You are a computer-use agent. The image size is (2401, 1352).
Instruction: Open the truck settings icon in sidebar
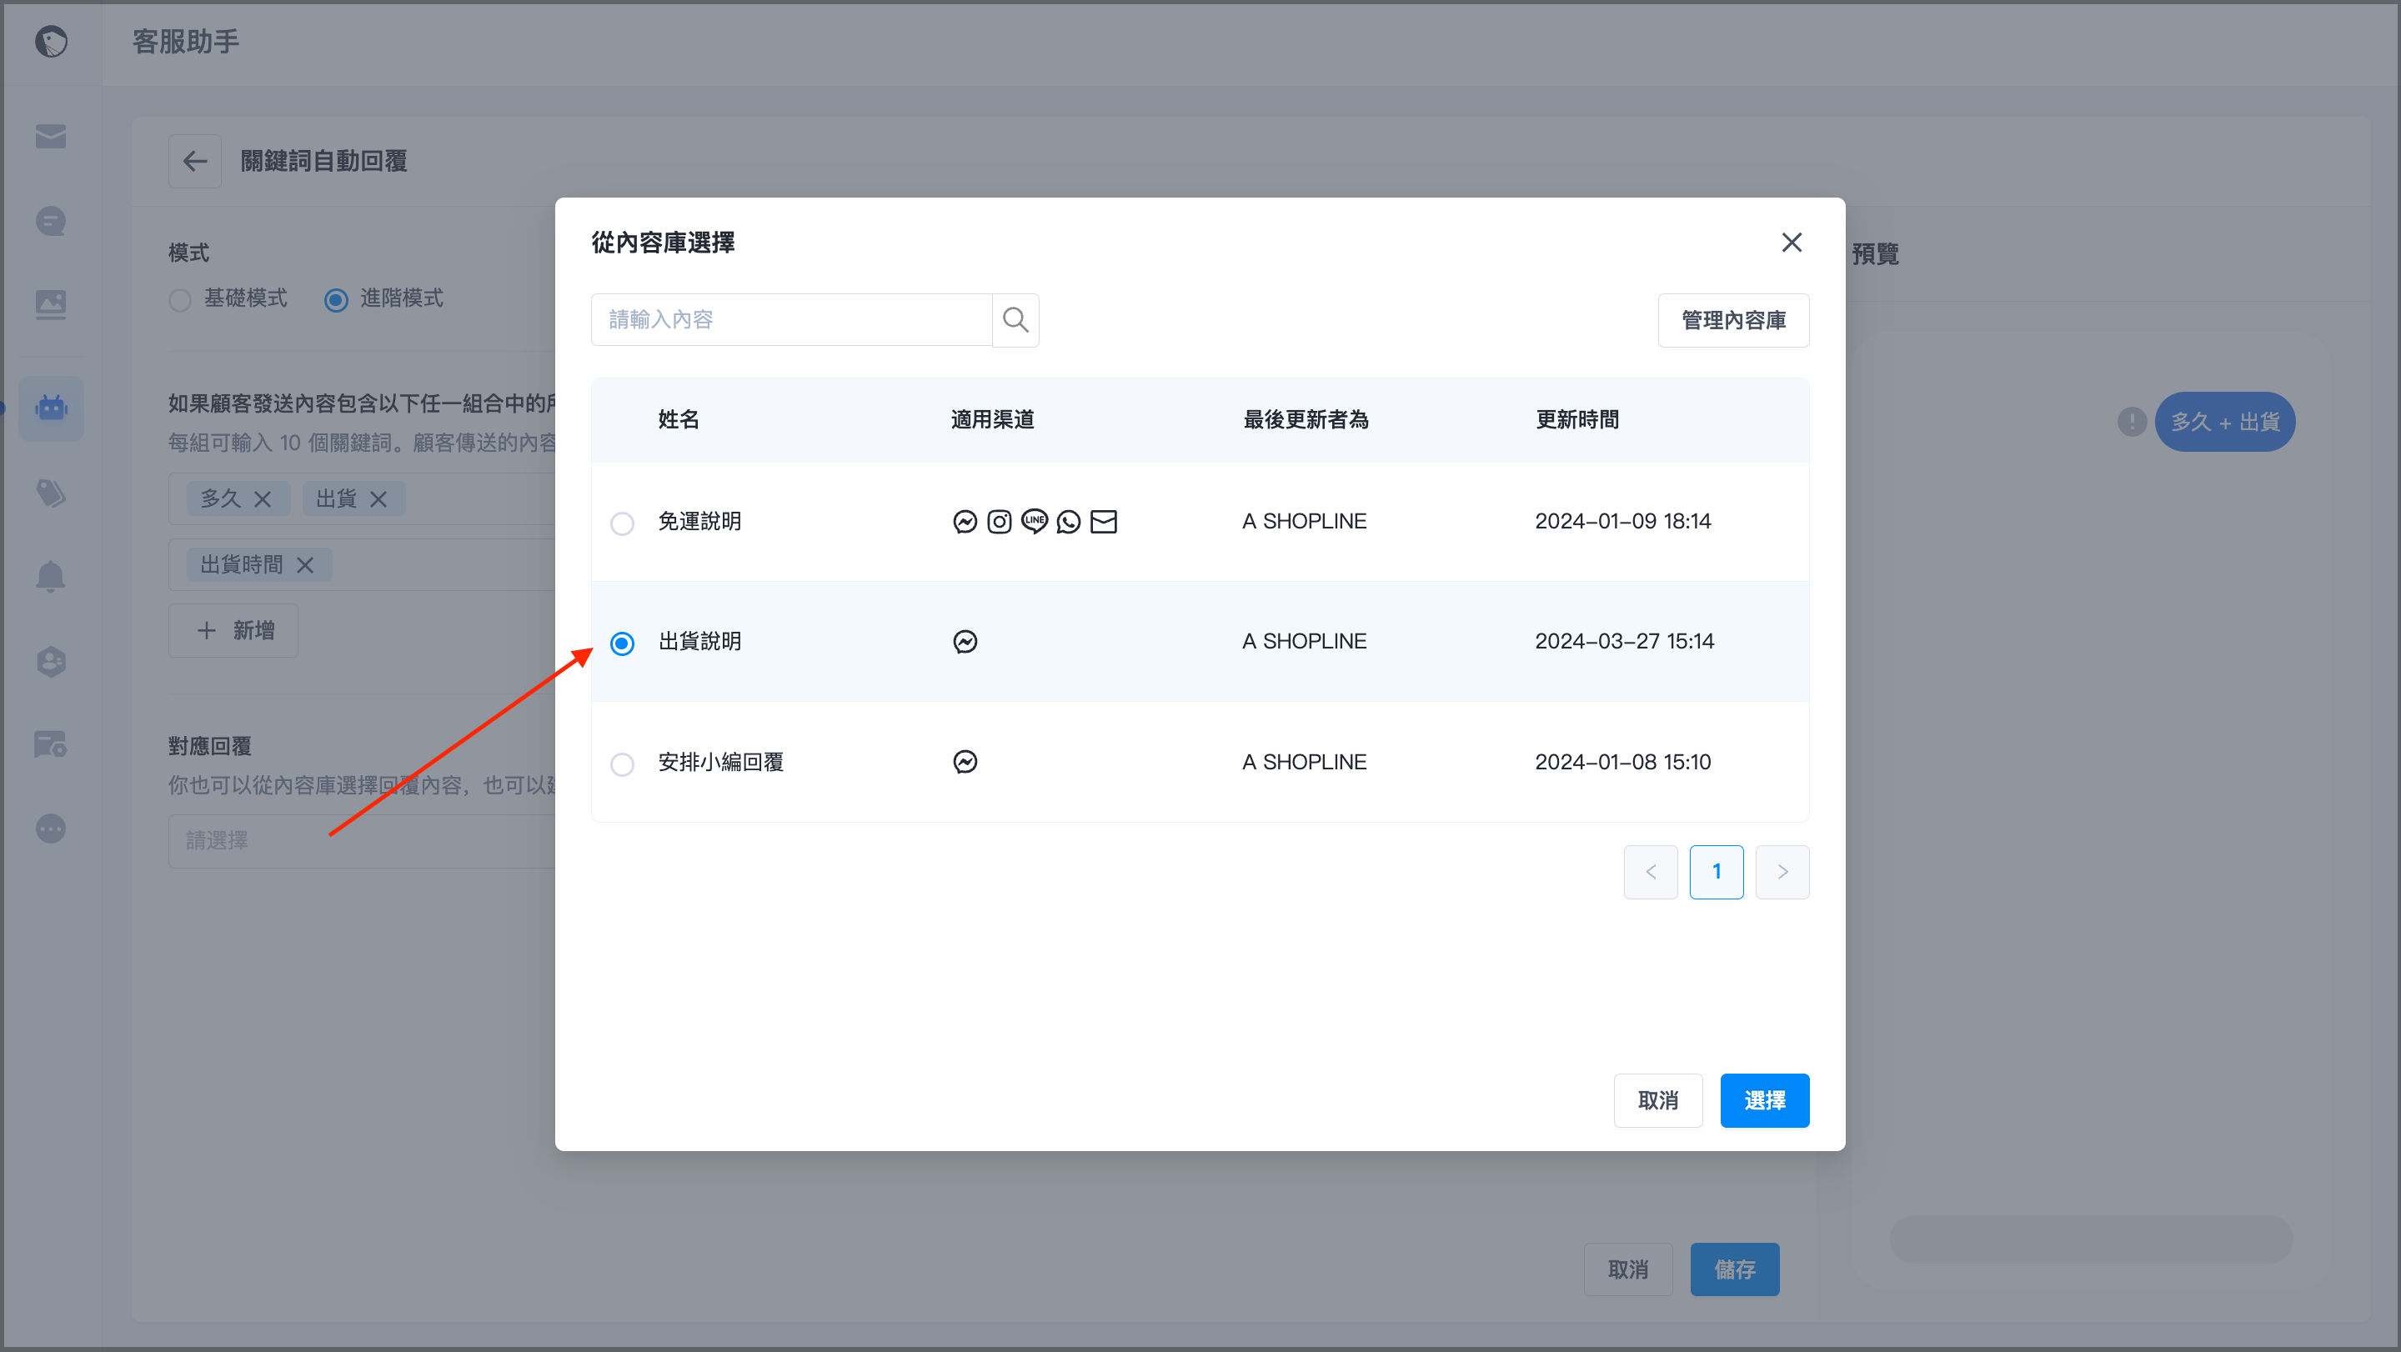(x=51, y=744)
